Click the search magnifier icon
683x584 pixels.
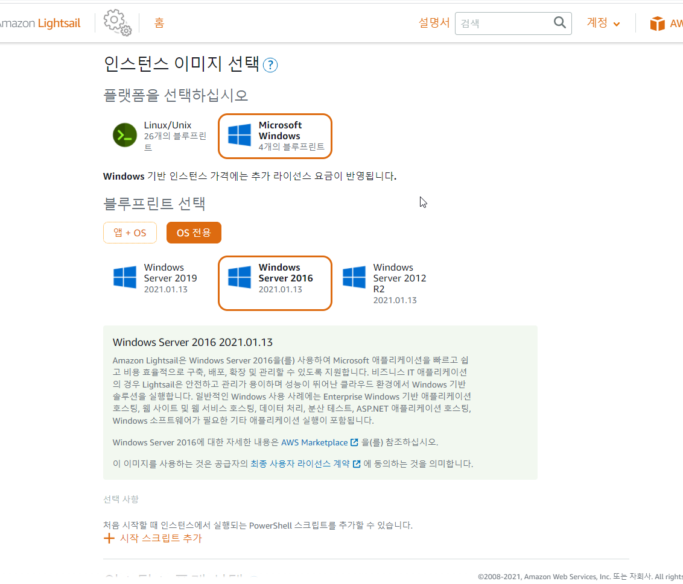point(560,22)
